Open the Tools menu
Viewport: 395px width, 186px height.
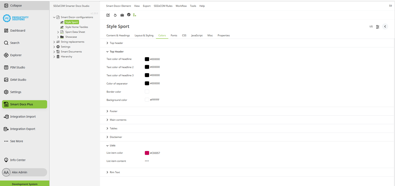click(x=193, y=6)
